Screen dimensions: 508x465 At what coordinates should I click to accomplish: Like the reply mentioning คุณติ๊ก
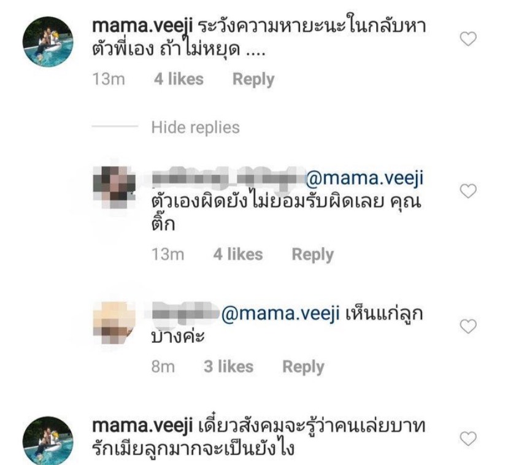(x=468, y=191)
